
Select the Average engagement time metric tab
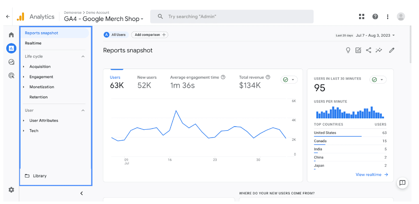[x=198, y=82]
